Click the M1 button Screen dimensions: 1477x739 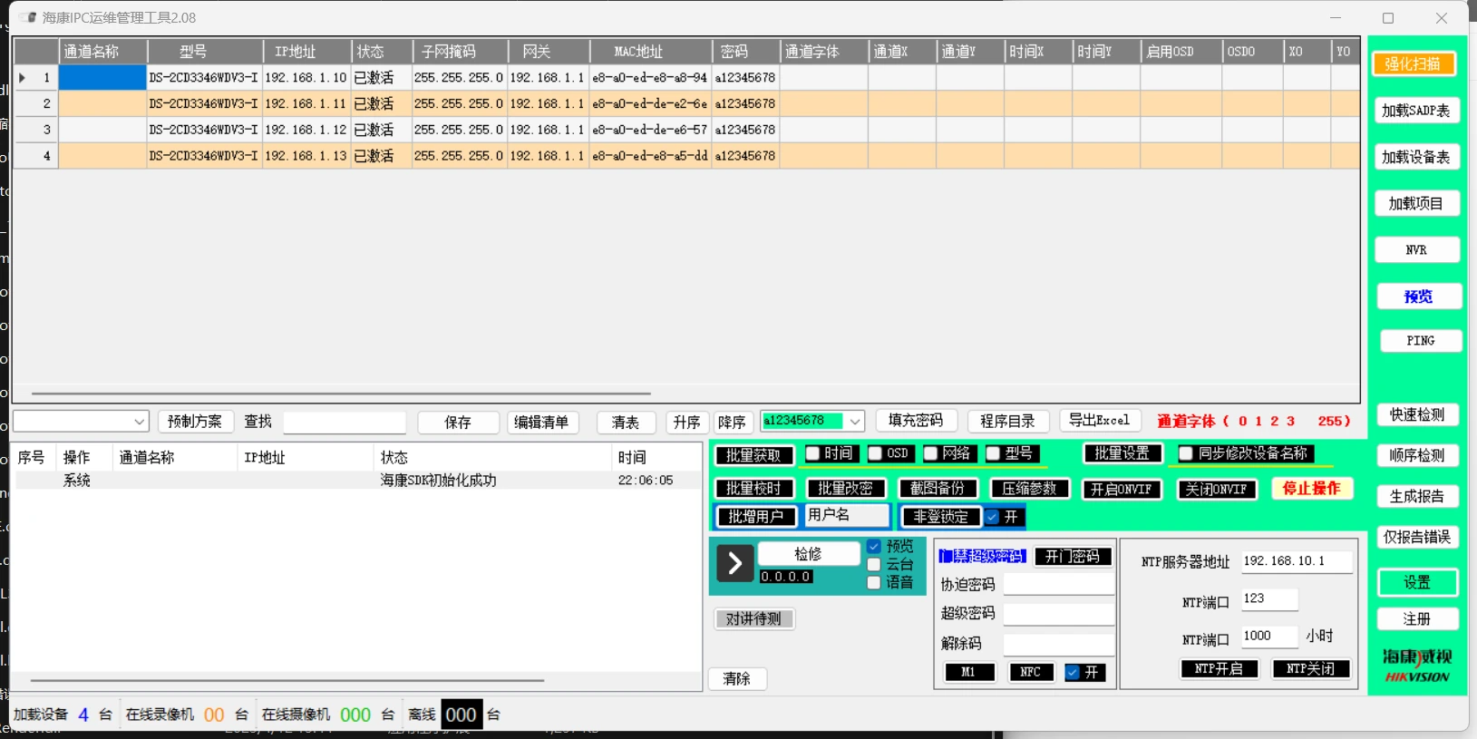click(x=969, y=672)
